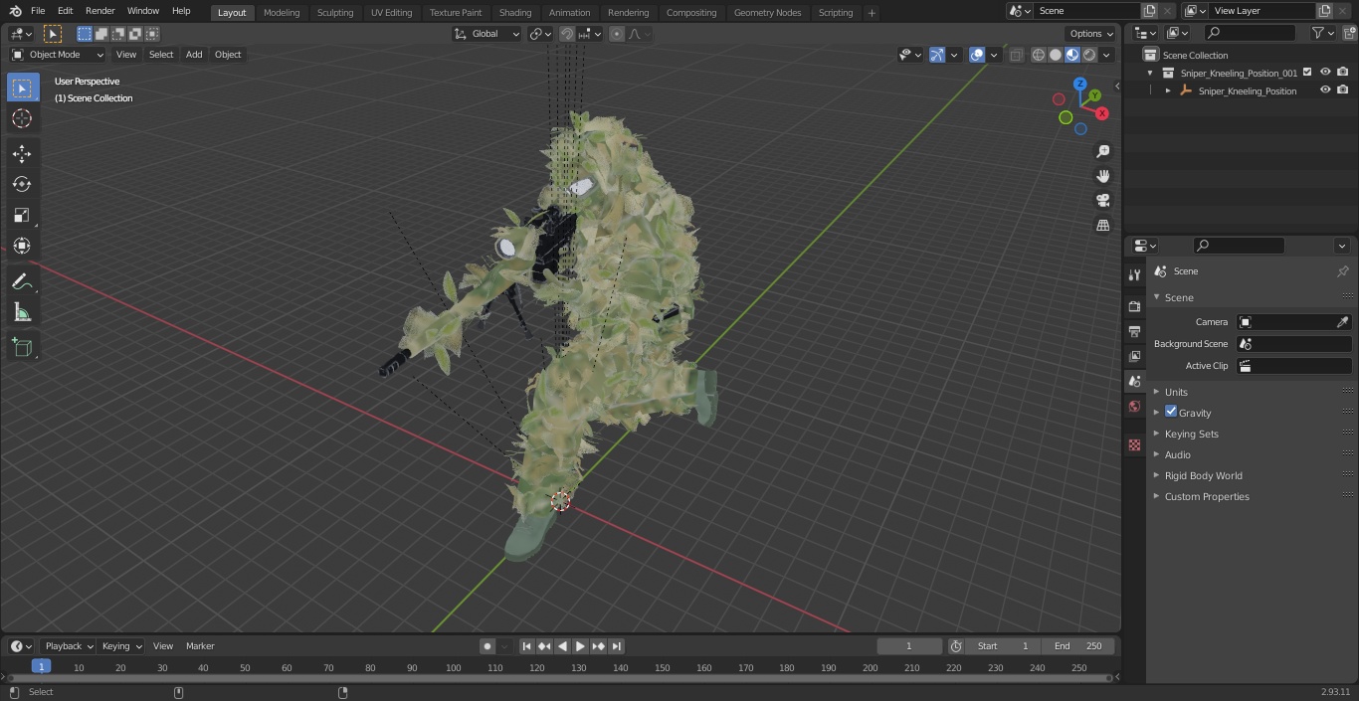Open the File menu
1359x701 pixels.
(x=38, y=11)
